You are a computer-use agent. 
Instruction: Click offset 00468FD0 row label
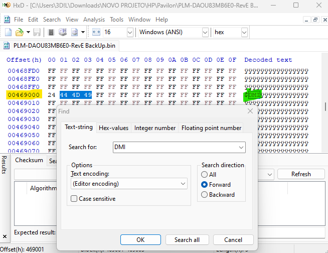(24, 71)
